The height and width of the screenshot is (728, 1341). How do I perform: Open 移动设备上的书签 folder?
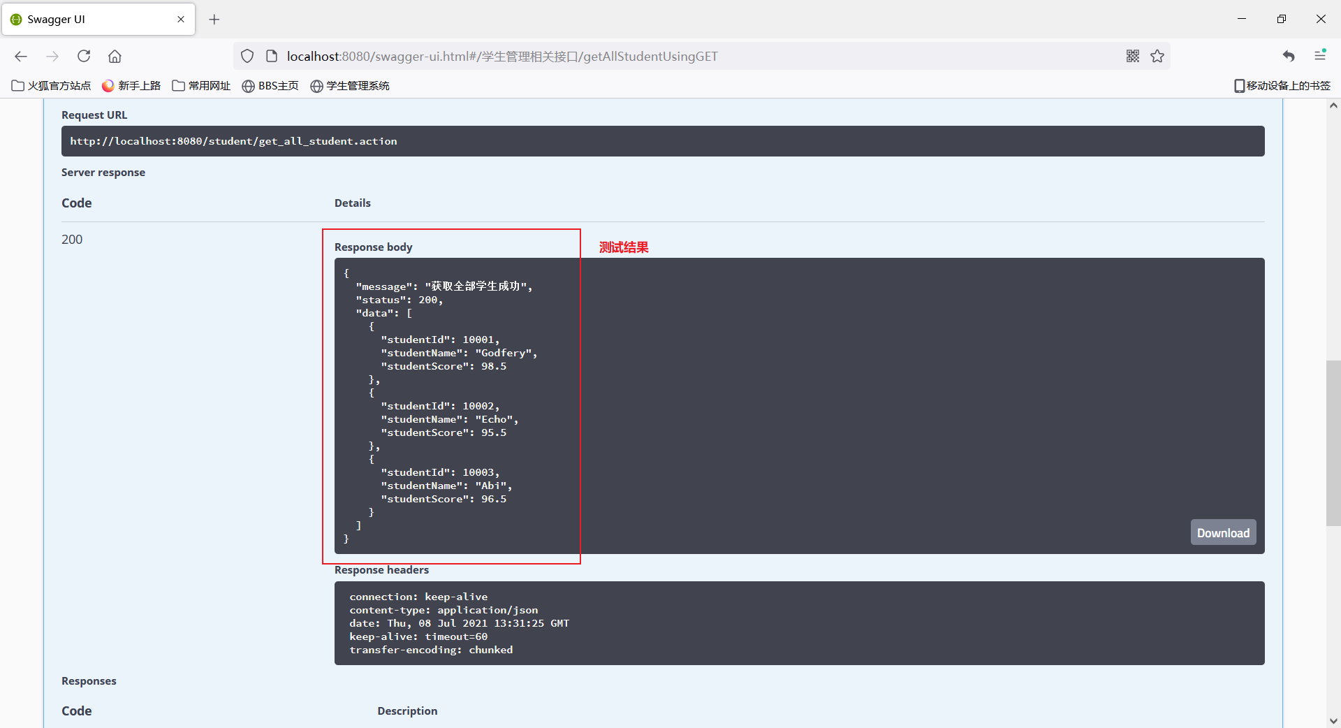pyautogui.click(x=1282, y=85)
